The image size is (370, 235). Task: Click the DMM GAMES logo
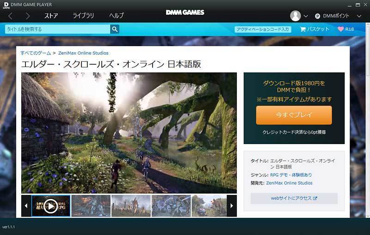(x=185, y=12)
